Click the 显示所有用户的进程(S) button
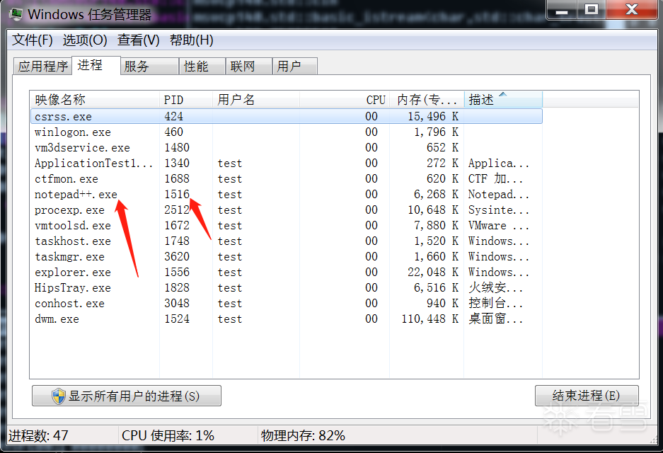The image size is (663, 453). (127, 396)
